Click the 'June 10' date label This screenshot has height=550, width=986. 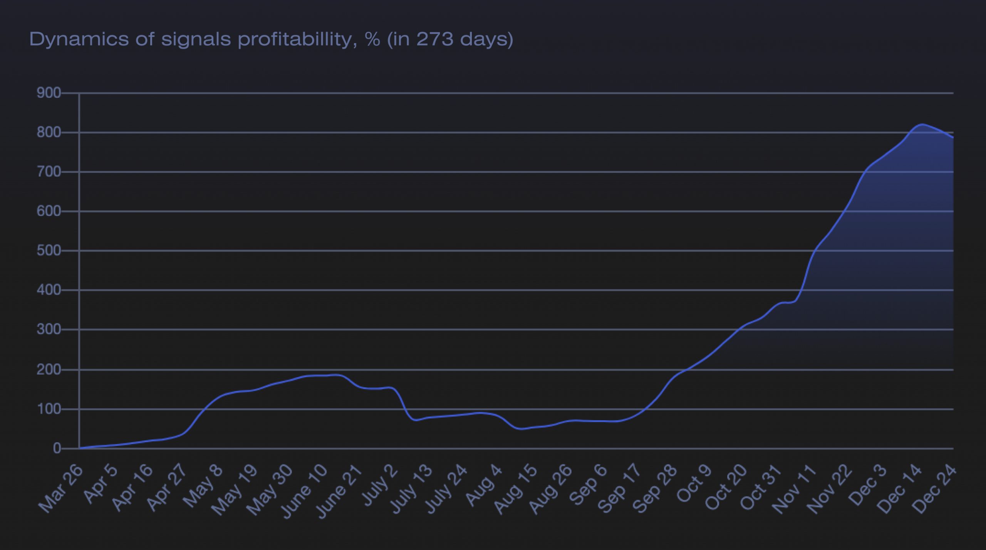(303, 491)
